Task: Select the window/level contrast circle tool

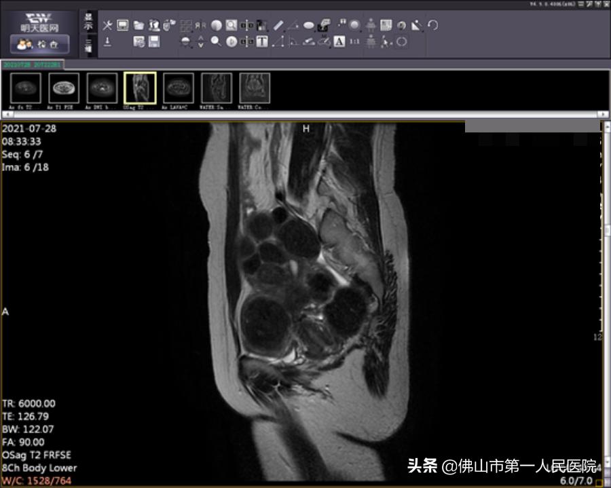Action: (217, 26)
